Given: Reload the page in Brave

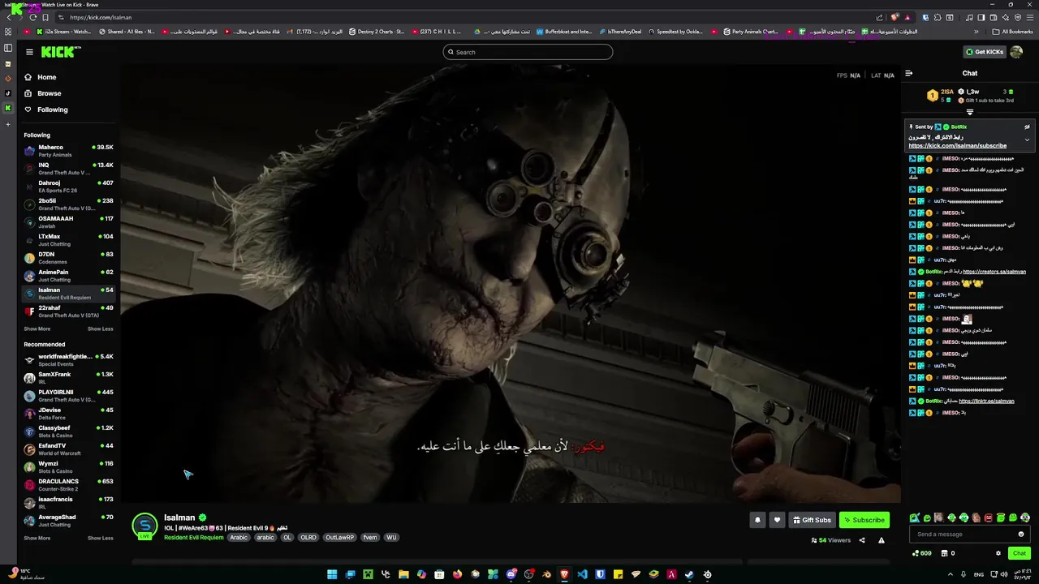Looking at the screenshot, I should (33, 17).
